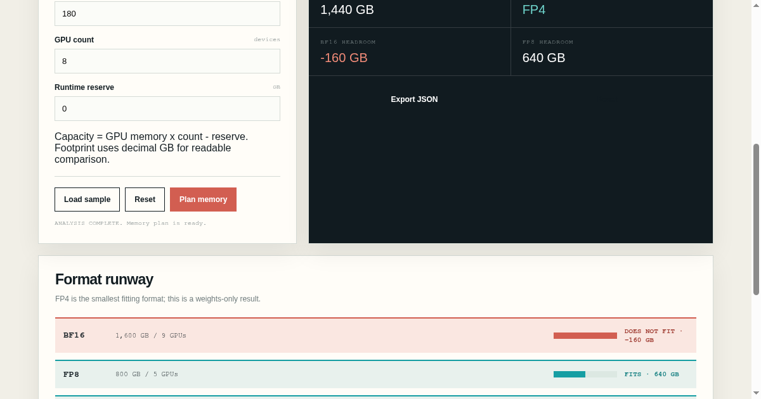The width and height of the screenshot is (761, 399).
Task: Click the "1,600 GB / 9 GPUs" text
Action: (x=151, y=336)
